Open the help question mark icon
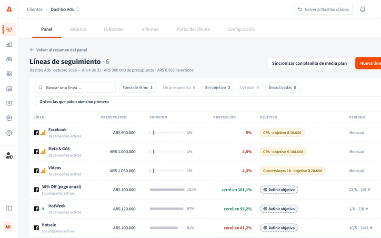The height and width of the screenshot is (238, 381). (x=9, y=133)
